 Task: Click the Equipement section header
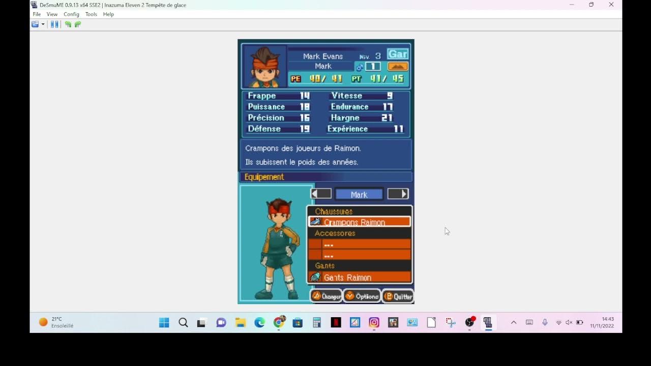325,177
